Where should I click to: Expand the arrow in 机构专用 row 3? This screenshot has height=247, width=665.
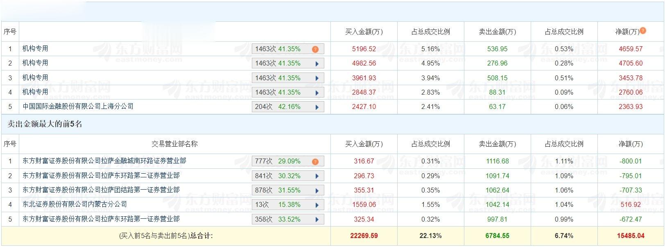[x=317, y=78]
